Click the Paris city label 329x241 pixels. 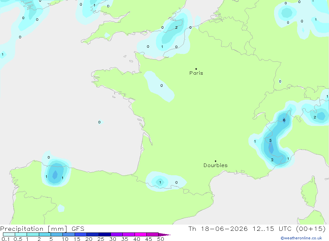pyautogui.click(x=196, y=73)
